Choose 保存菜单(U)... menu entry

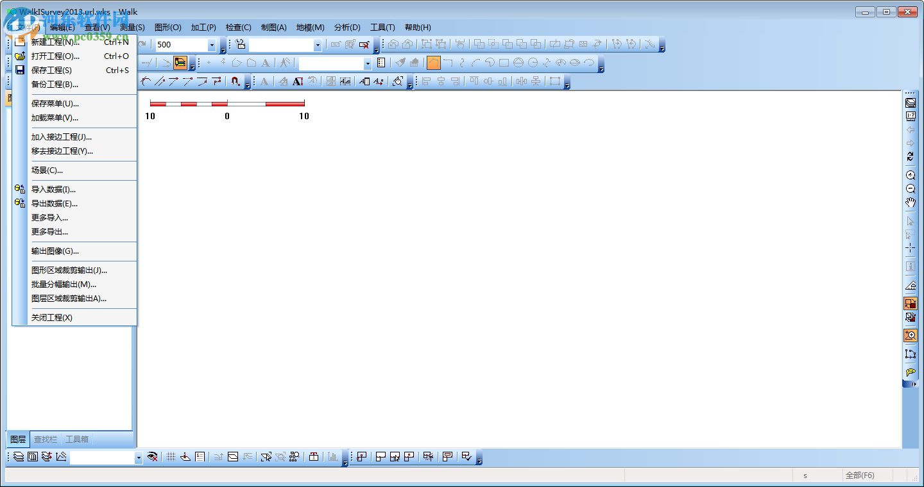pos(74,104)
